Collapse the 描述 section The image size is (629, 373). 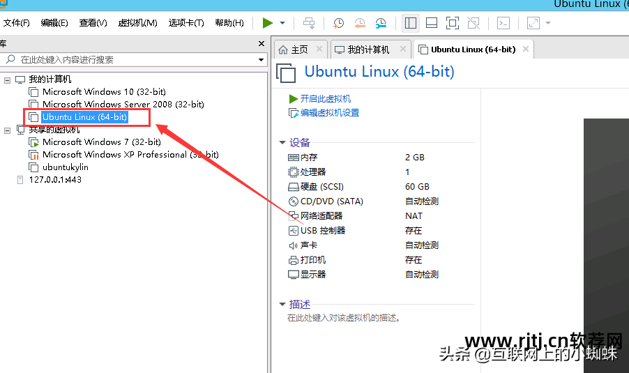pyautogui.click(x=282, y=305)
